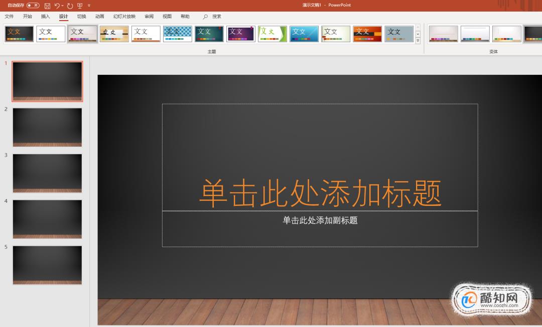Apply the dark theme with orange 文文
Viewport: 542px width, 327px height.
(20, 34)
